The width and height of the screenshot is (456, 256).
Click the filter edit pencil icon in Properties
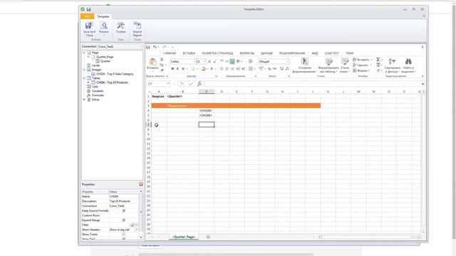133,225
